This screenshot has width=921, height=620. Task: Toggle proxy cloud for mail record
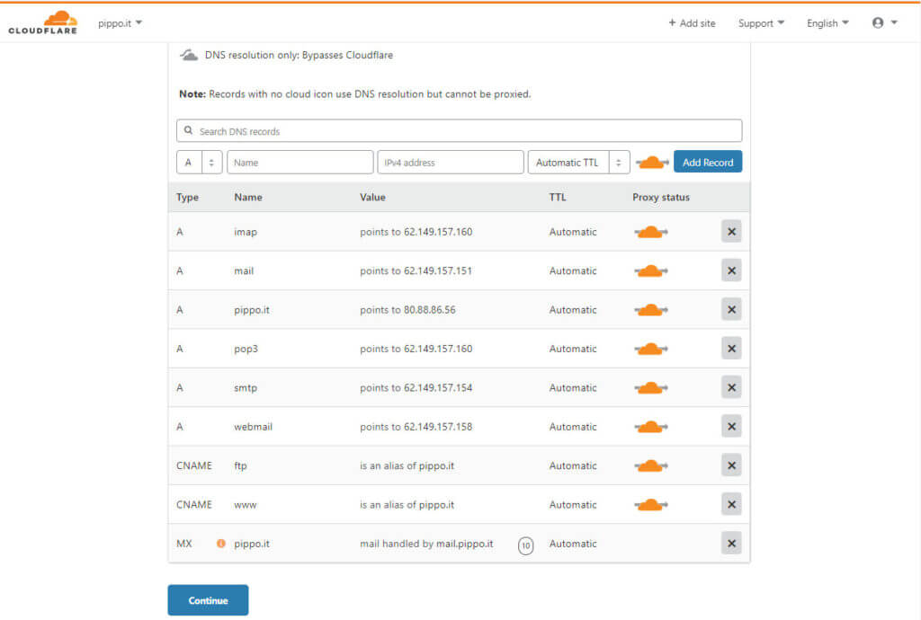pyautogui.click(x=651, y=271)
